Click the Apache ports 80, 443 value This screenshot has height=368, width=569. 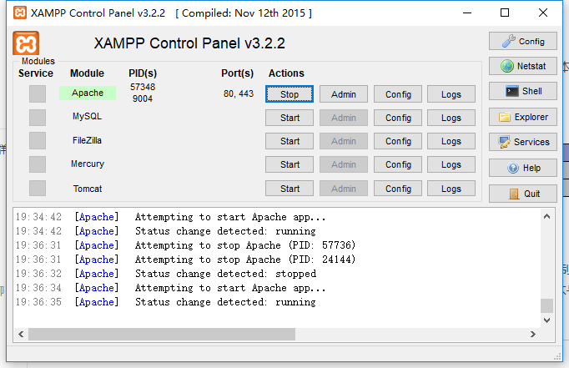pyautogui.click(x=239, y=93)
